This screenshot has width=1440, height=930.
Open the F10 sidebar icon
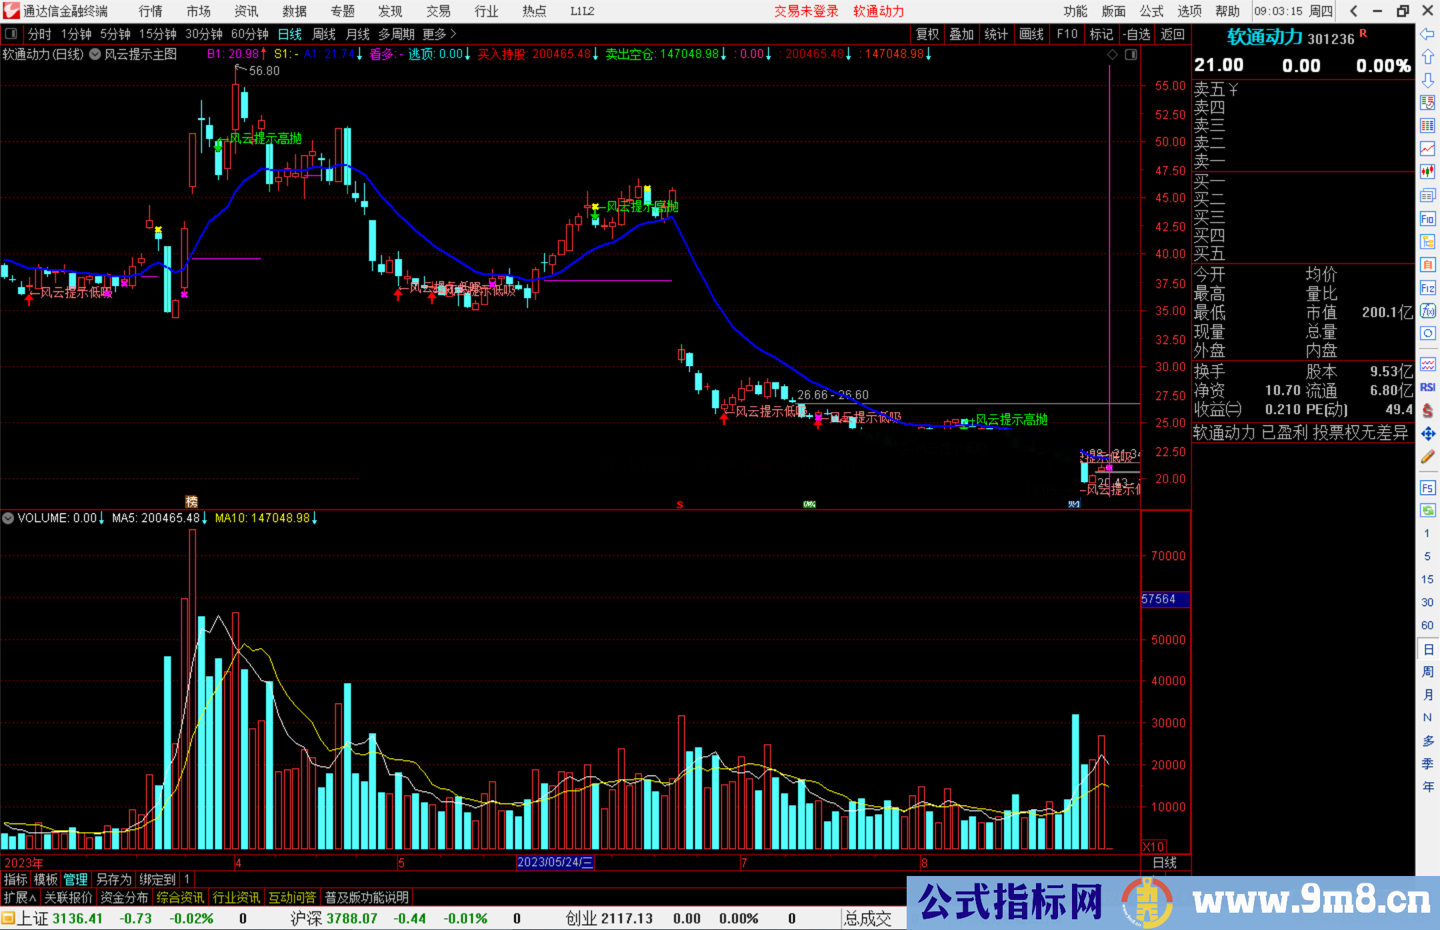(1427, 219)
